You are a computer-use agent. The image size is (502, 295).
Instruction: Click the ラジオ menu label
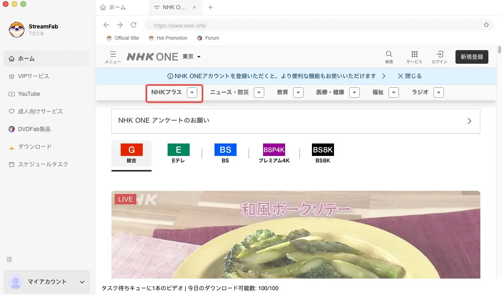click(420, 92)
